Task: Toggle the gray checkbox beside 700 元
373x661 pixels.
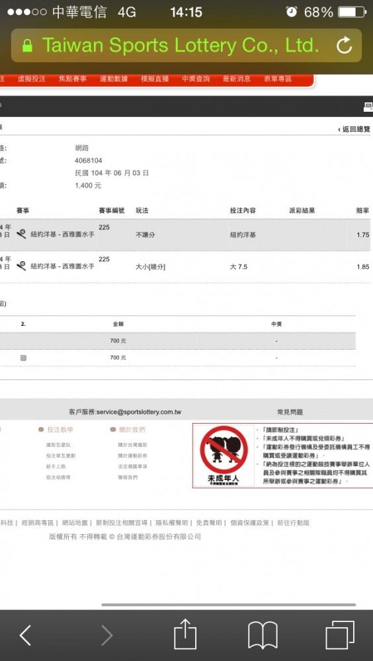Action: tap(24, 358)
